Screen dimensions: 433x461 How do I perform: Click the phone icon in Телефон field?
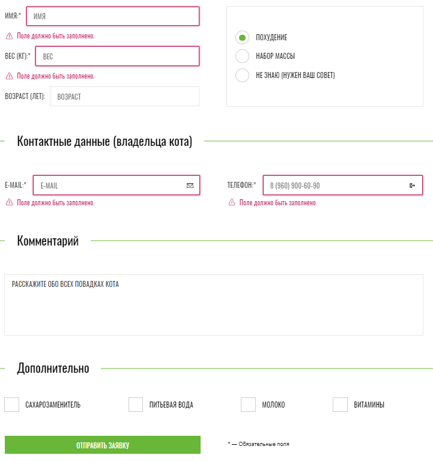click(x=412, y=185)
